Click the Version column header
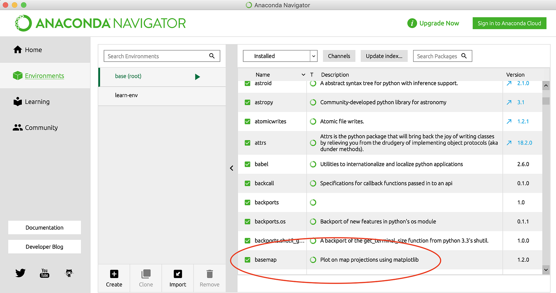Screen dimensions: 556x293 pyautogui.click(x=515, y=75)
